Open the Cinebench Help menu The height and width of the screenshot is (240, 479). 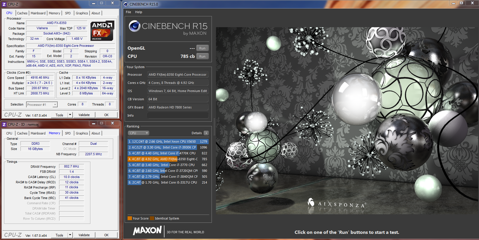click(139, 12)
